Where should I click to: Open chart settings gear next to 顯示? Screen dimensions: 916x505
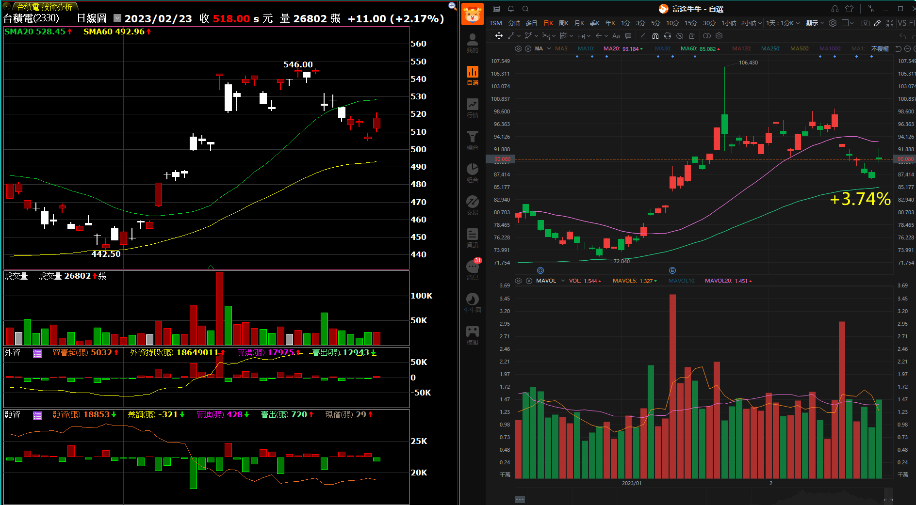pyautogui.click(x=833, y=23)
